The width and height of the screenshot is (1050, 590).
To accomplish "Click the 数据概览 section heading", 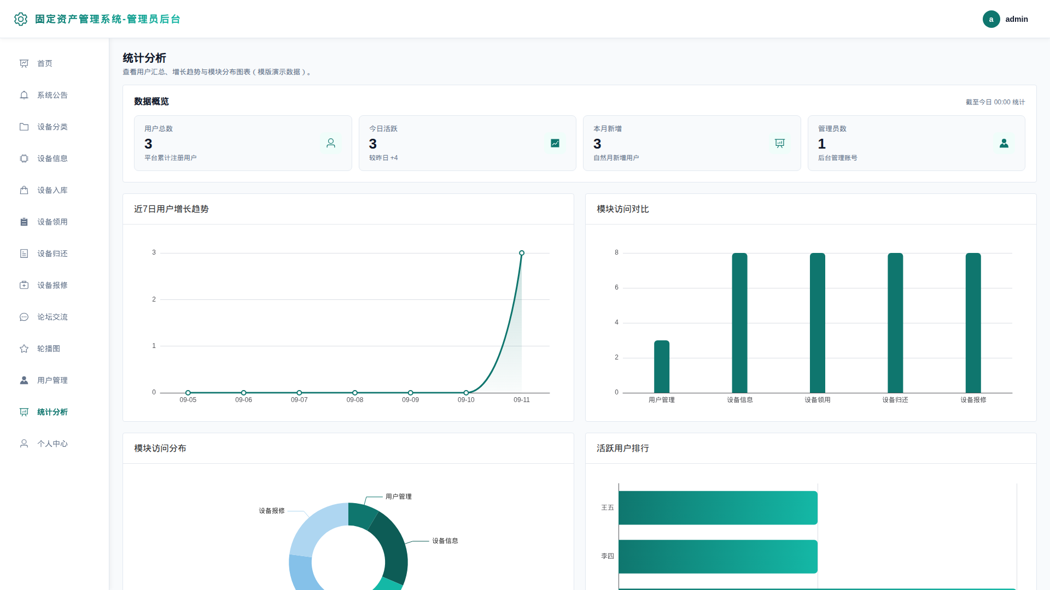I will [151, 102].
